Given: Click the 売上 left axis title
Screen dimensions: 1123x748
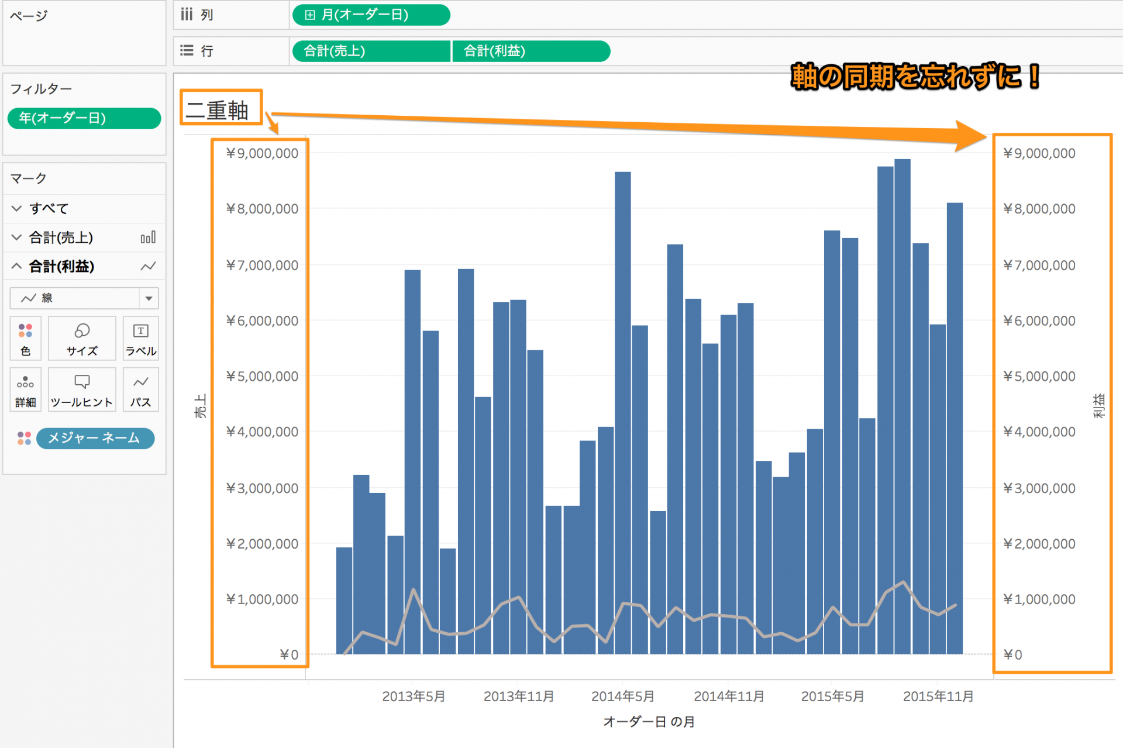Looking at the screenshot, I should pos(200,405).
